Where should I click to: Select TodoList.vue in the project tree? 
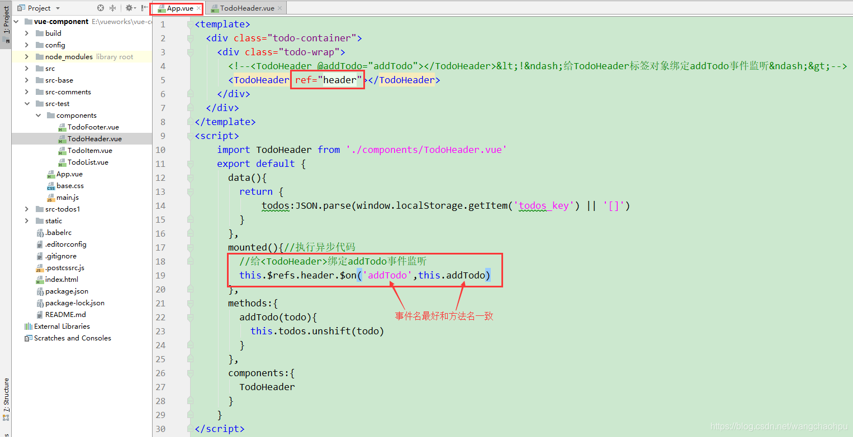click(x=88, y=162)
